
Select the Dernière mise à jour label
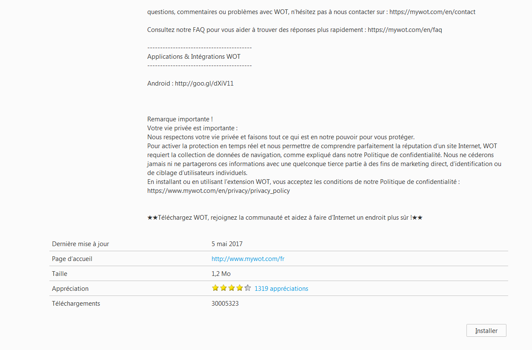(x=80, y=244)
